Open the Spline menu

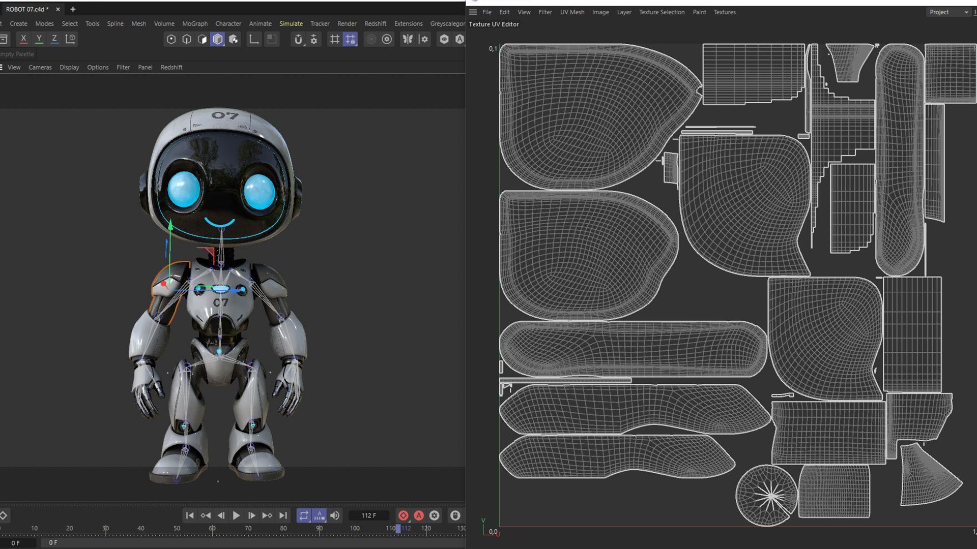pyautogui.click(x=115, y=23)
